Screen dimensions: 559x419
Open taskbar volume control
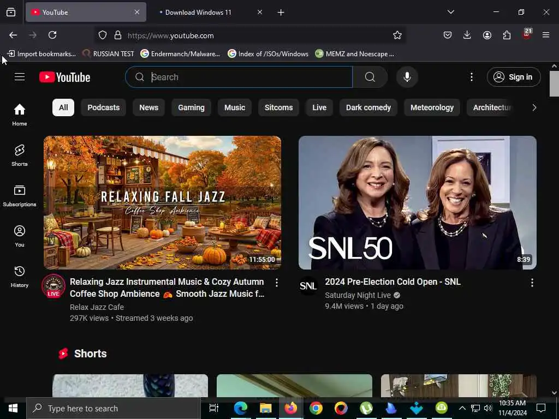[x=488, y=408]
